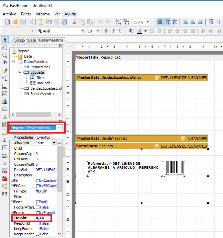223x238 pixels.
Task: Open the Informe menu
Action: tap(43, 14)
